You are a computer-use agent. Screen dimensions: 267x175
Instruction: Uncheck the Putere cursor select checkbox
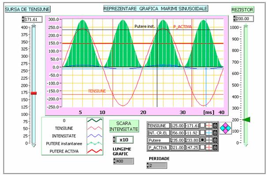(202, 140)
